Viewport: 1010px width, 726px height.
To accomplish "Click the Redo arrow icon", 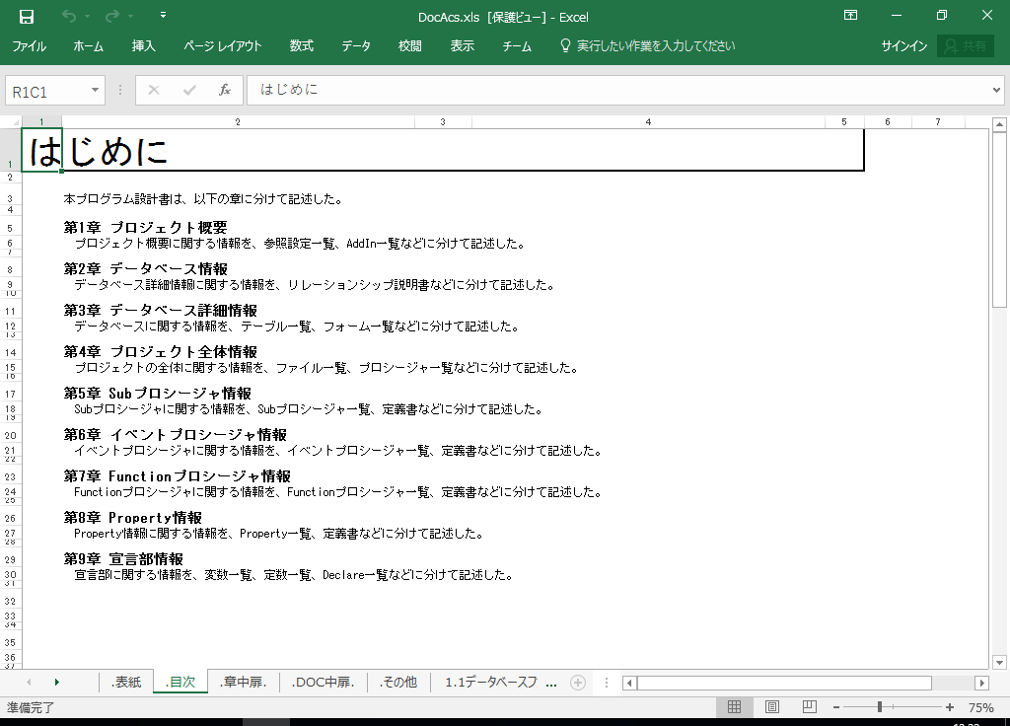I will [111, 16].
